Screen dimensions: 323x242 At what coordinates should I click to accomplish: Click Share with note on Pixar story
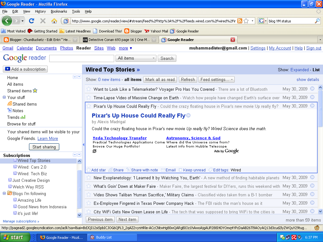[142, 170]
